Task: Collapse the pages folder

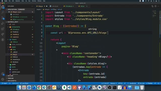Action: (8, 47)
